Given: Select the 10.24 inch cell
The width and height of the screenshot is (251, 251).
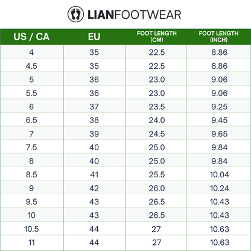Looking at the screenshot, I should (220, 188).
